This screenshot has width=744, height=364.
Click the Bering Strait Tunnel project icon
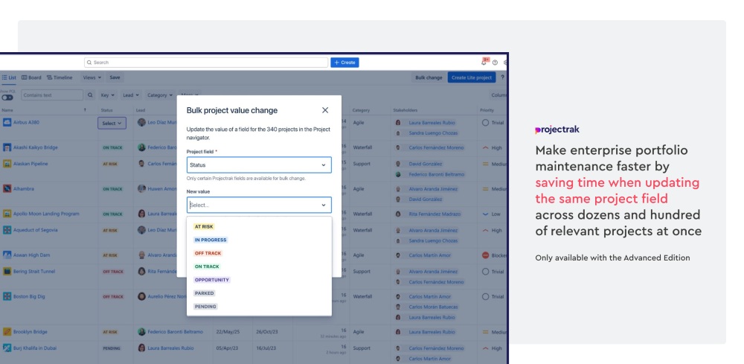7,272
